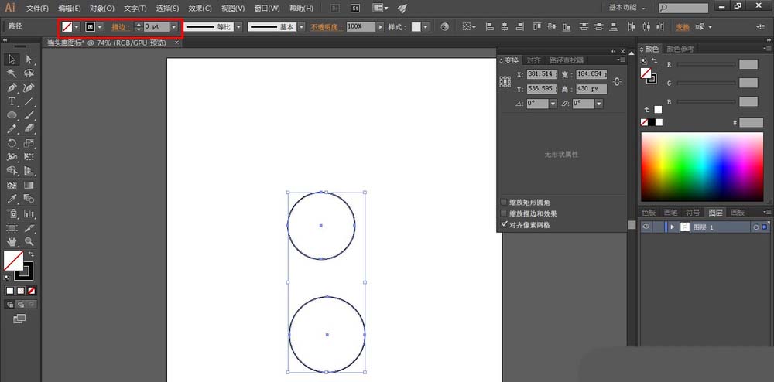Select the Lasso tool

point(29,73)
